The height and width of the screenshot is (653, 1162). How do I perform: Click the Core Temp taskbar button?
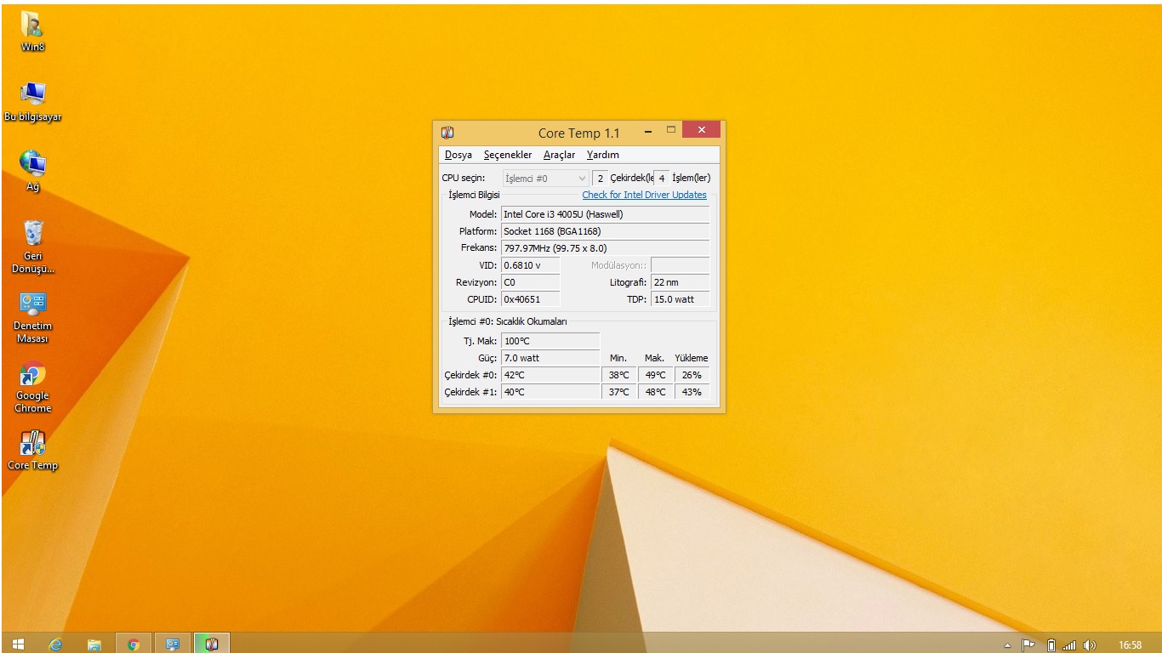[x=212, y=644]
